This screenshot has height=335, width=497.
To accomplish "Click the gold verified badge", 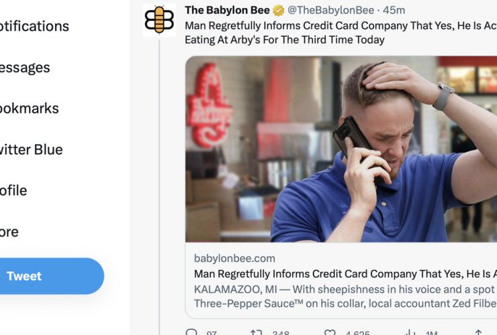I will [279, 11].
